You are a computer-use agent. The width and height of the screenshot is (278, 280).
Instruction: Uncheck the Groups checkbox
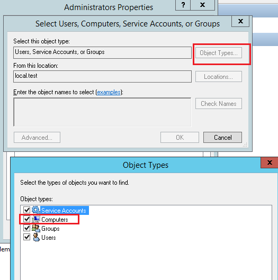(27, 228)
